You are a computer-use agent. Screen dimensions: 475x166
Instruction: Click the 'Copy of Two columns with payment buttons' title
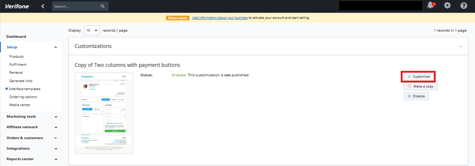[x=127, y=65]
